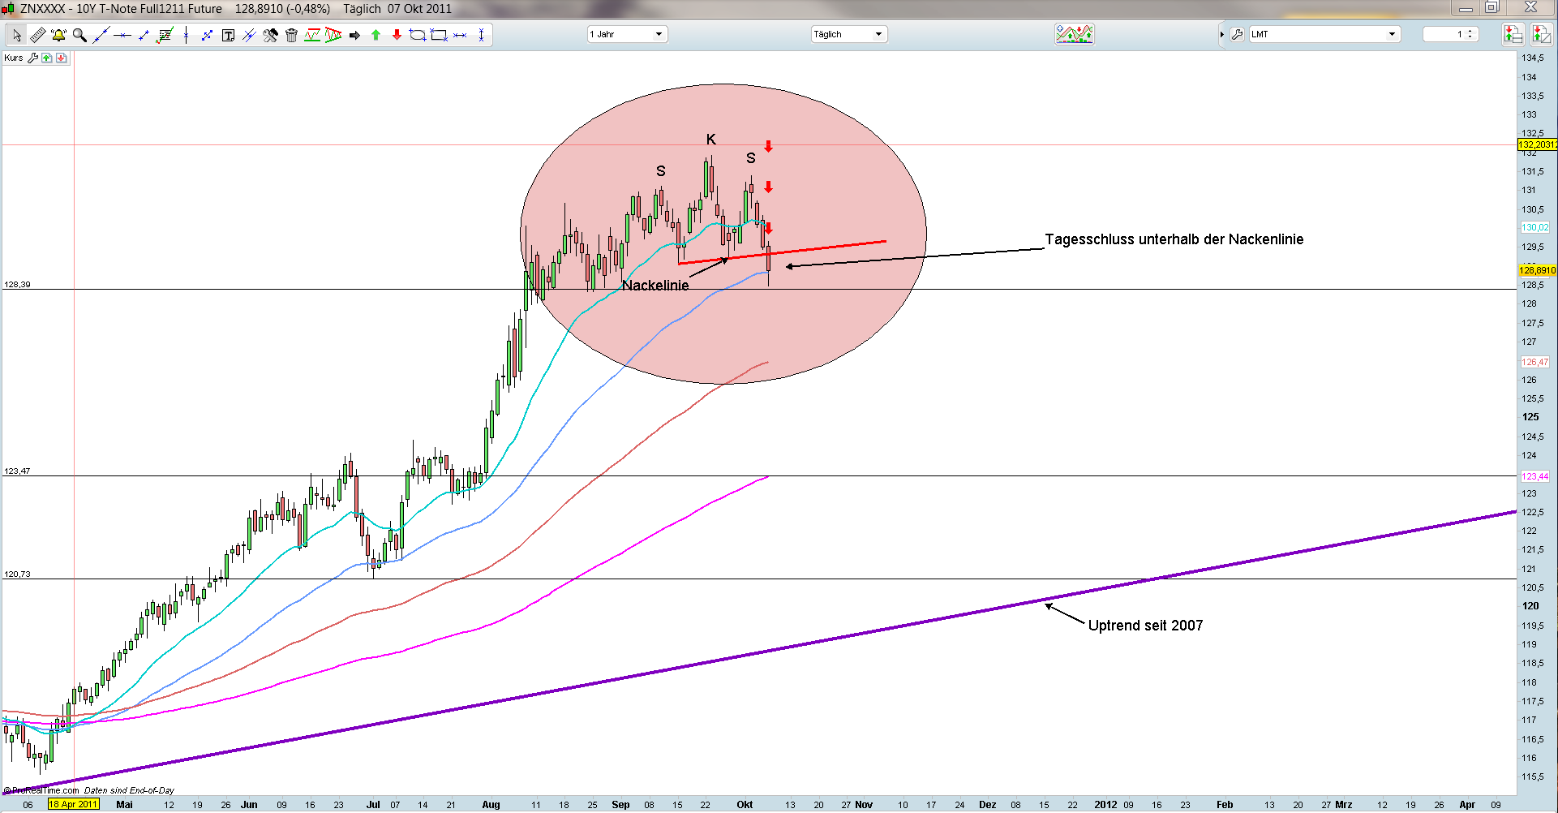
Task: Choose the green up arrow marker tool
Action: tap(376, 35)
